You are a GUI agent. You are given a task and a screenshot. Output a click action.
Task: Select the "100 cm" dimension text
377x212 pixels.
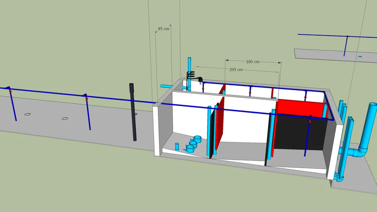pyautogui.click(x=252, y=62)
